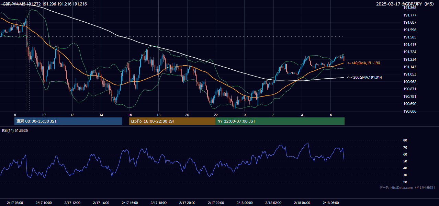The width and height of the screenshot is (439, 206).
Task: Click RSI scale value 60
Action: (405, 154)
